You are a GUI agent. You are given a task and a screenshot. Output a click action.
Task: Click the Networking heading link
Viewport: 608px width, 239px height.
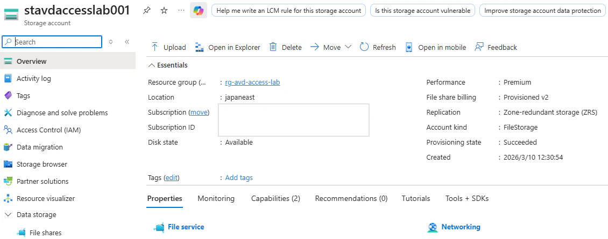coord(461,227)
